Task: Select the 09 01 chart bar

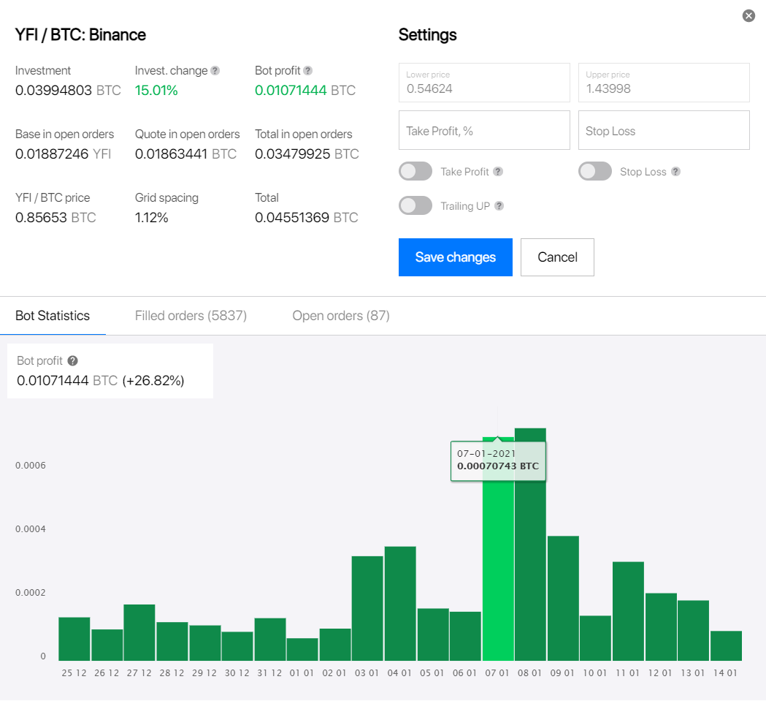Action: 563,598
